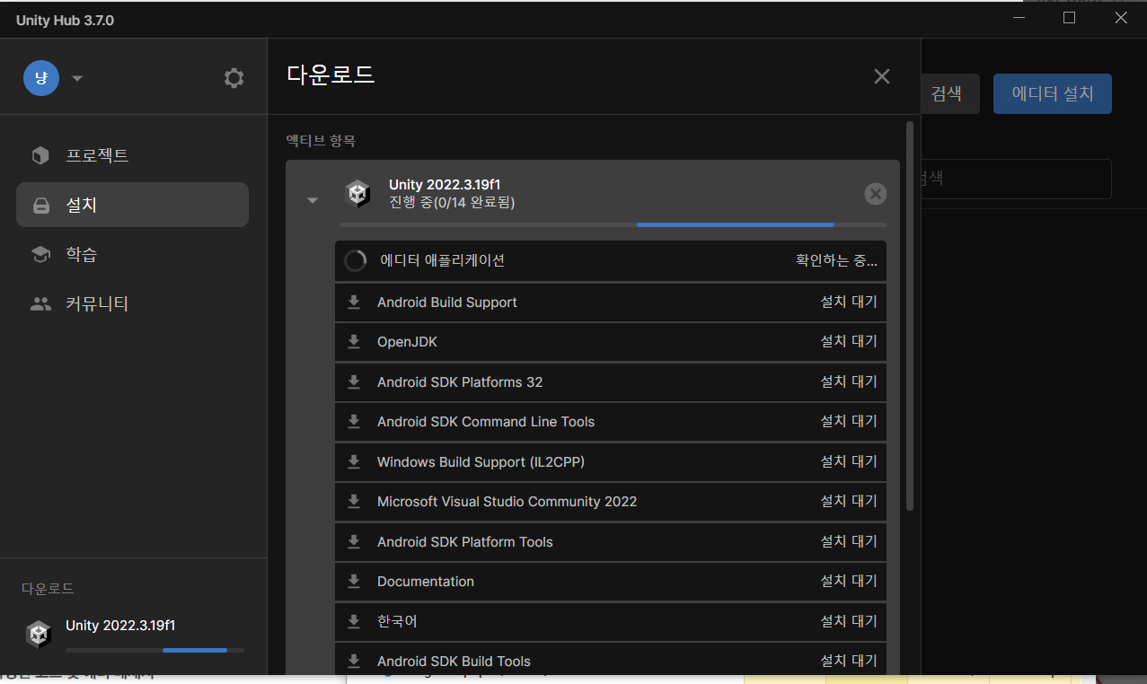Click the loading spinner for 에디터 애플리케이션

(356, 260)
